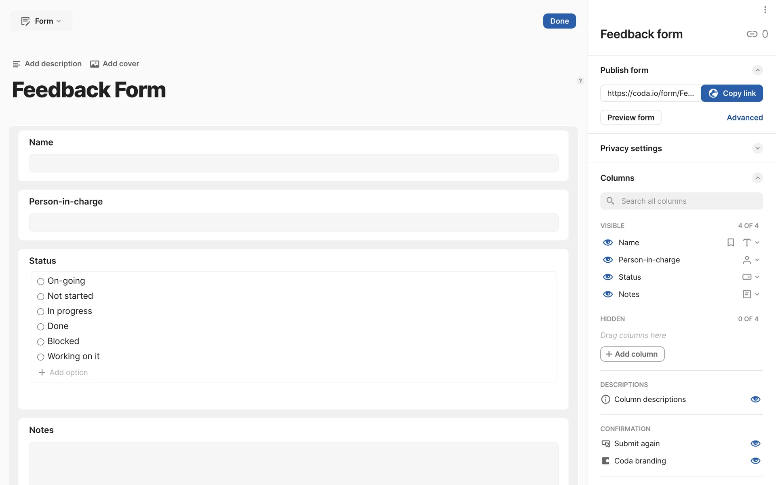Click the people type icon for Person-in-charge

pos(746,260)
